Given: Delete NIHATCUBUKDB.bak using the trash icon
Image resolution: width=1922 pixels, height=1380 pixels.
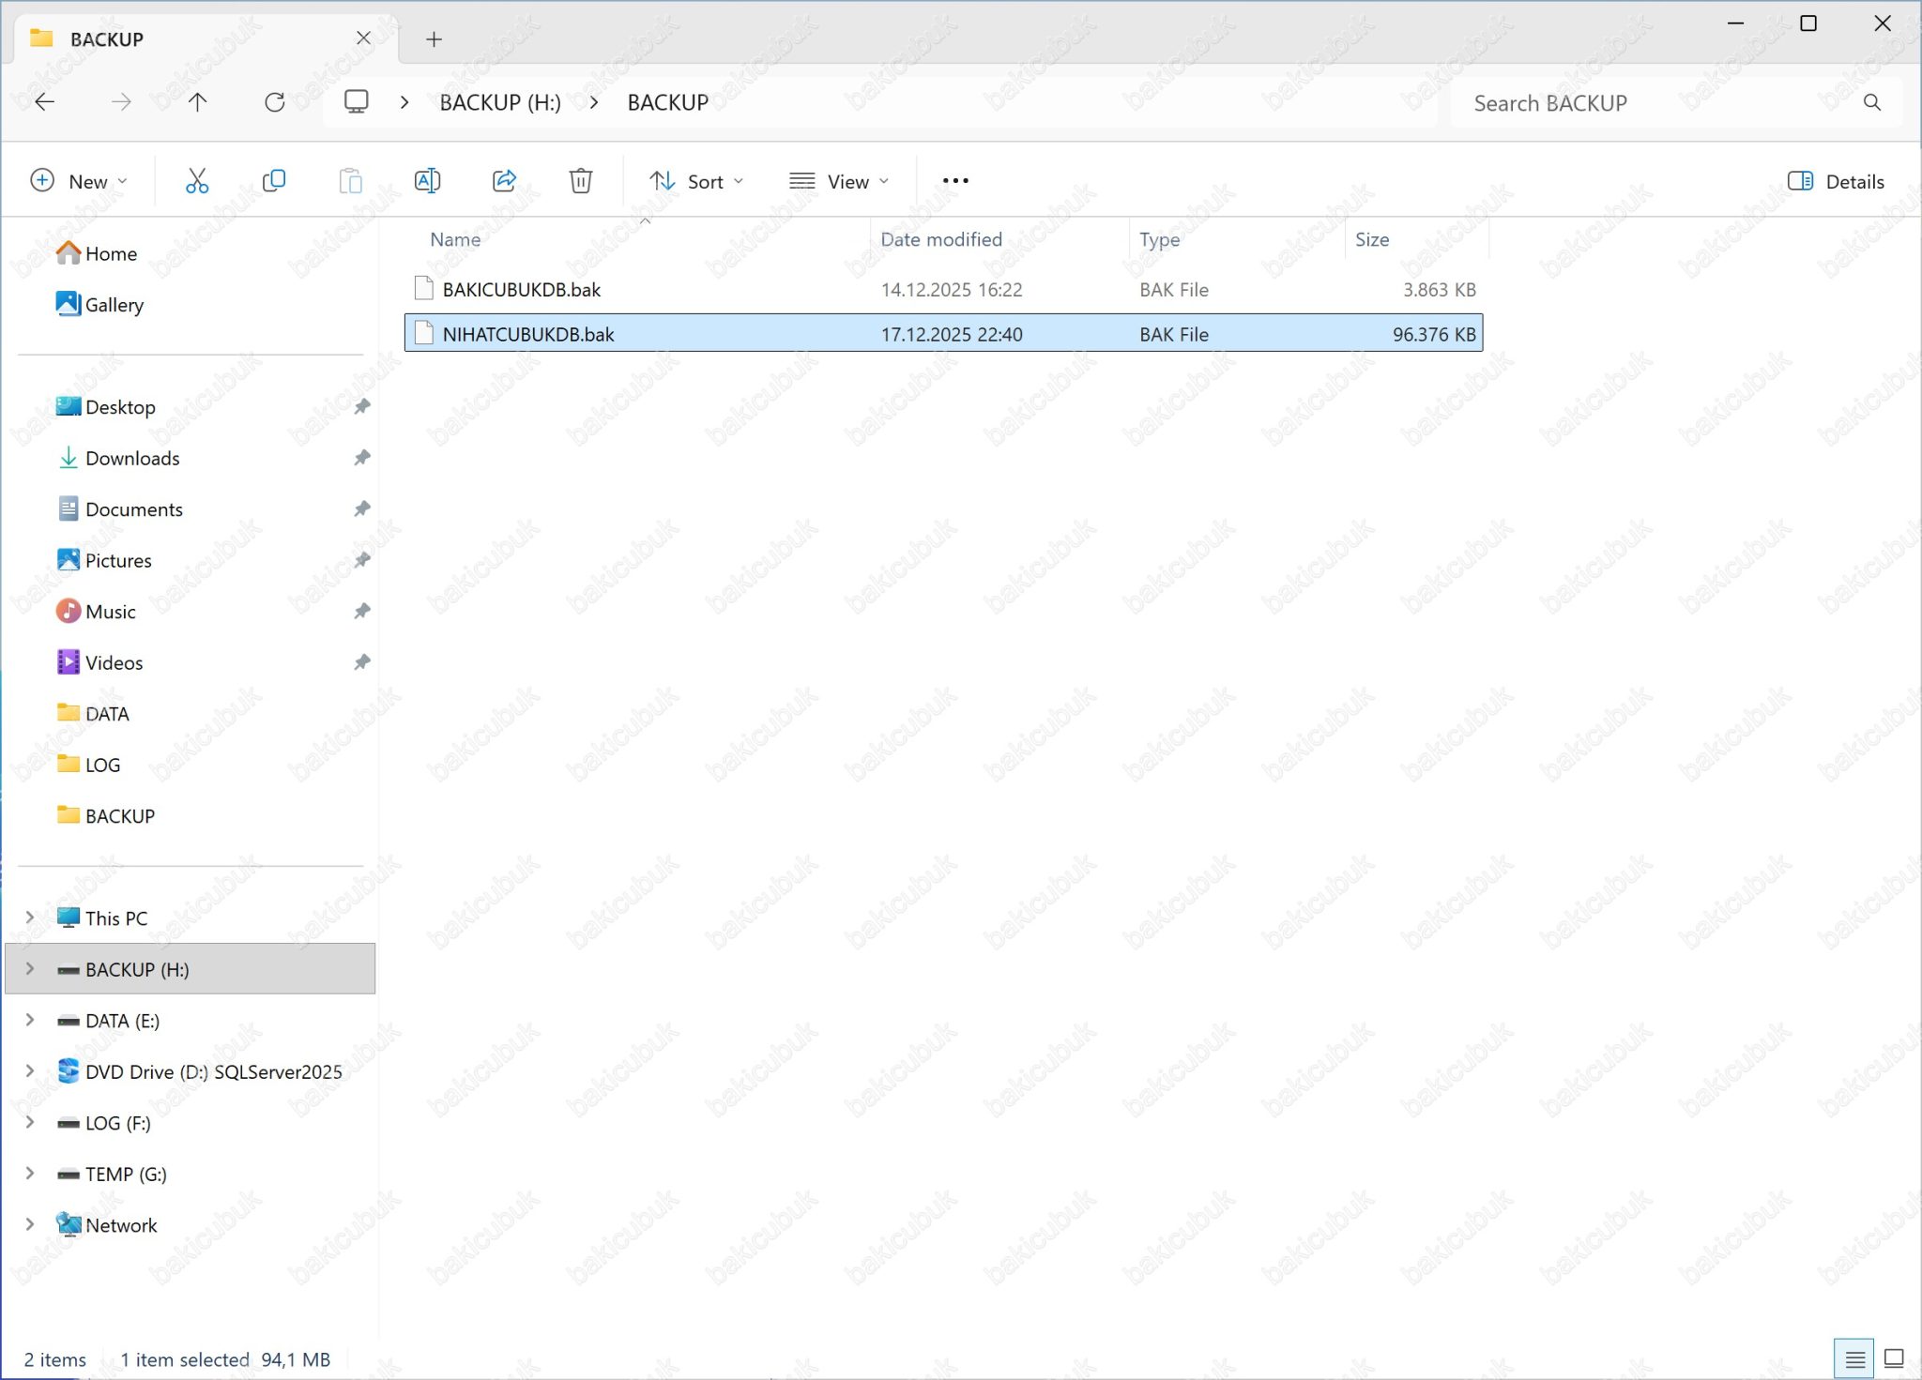Looking at the screenshot, I should point(580,180).
